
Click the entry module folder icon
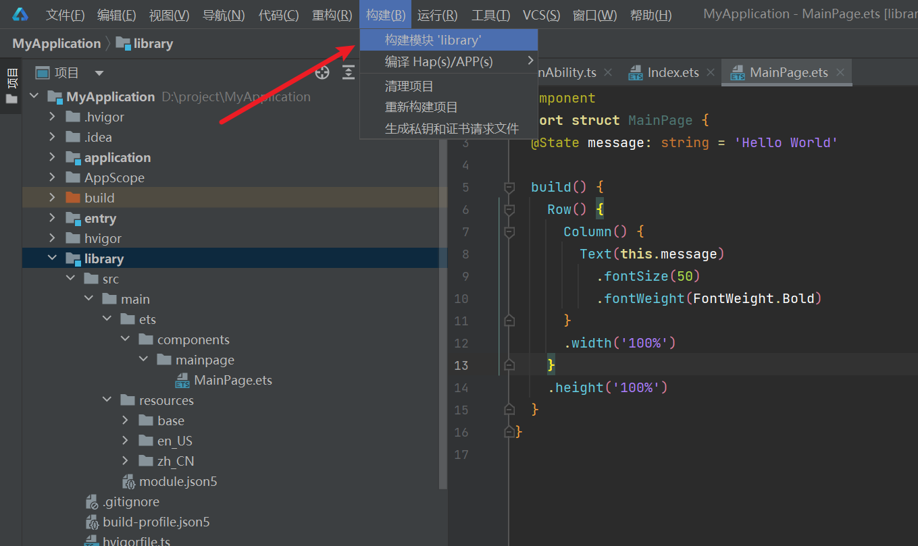click(x=73, y=218)
